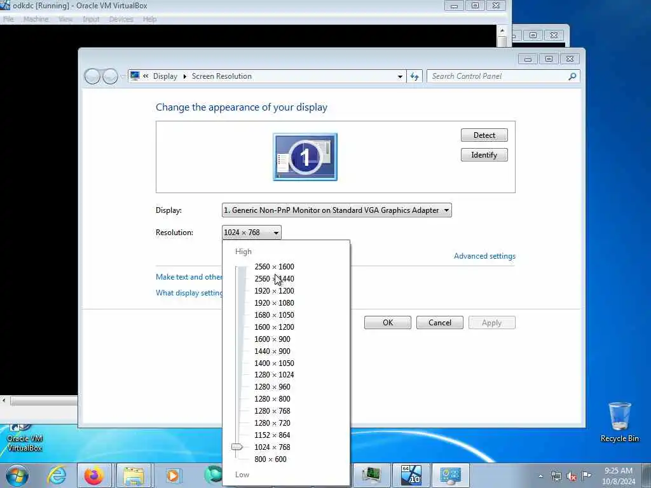The width and height of the screenshot is (651, 488).
Task: Expand the chevron before Display breadcrumb
Action: 146,76
